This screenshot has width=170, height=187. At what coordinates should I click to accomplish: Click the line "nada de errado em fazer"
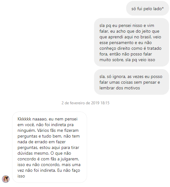coord(42,142)
